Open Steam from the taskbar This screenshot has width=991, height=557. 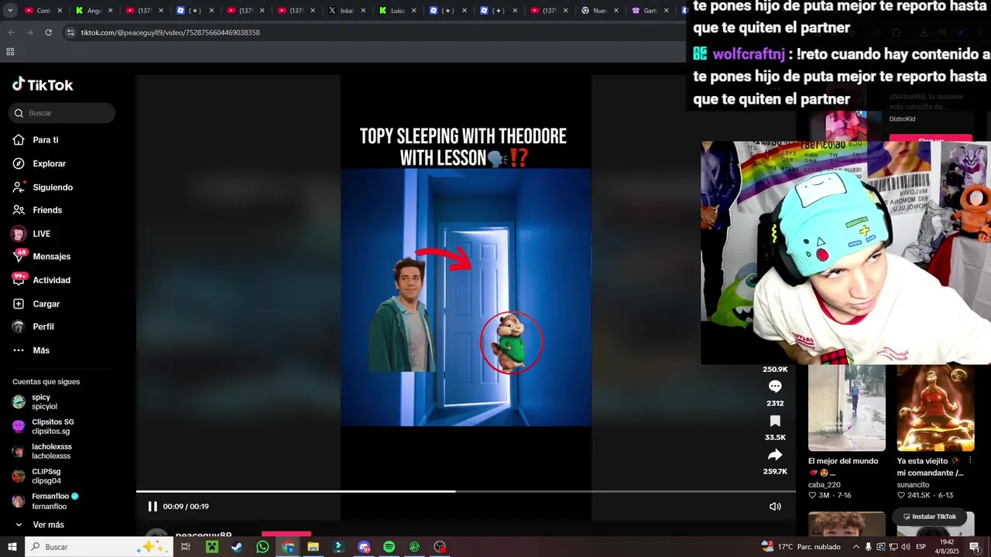237,547
